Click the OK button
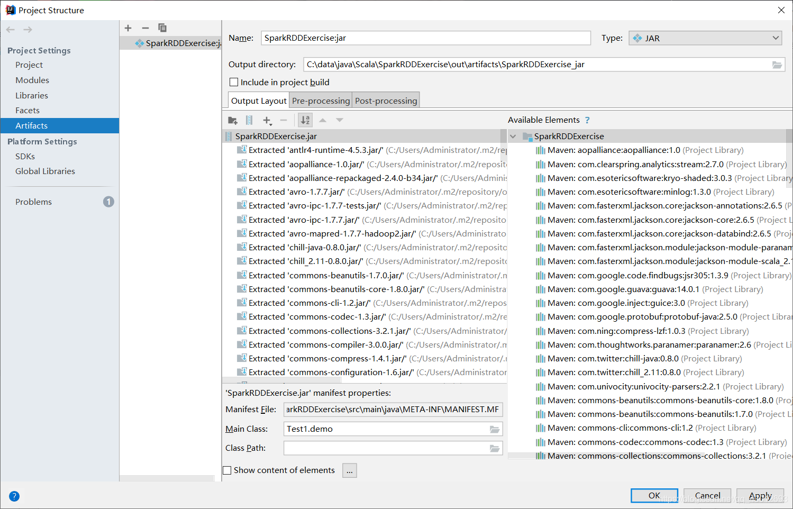The image size is (793, 509). click(x=654, y=495)
